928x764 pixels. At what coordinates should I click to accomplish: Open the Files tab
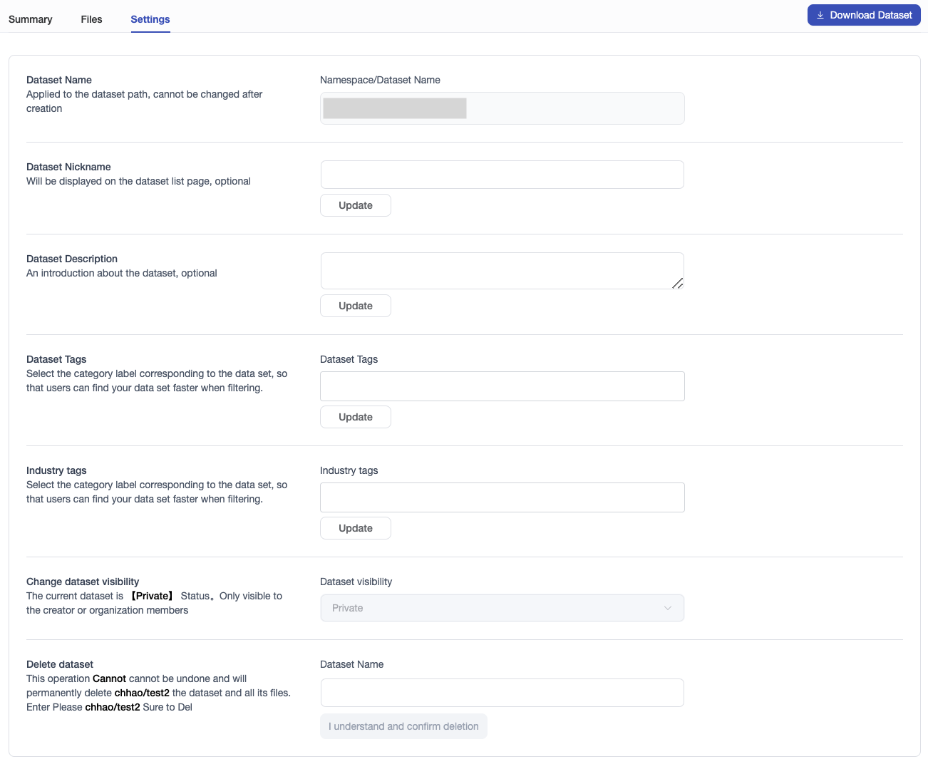(x=91, y=19)
